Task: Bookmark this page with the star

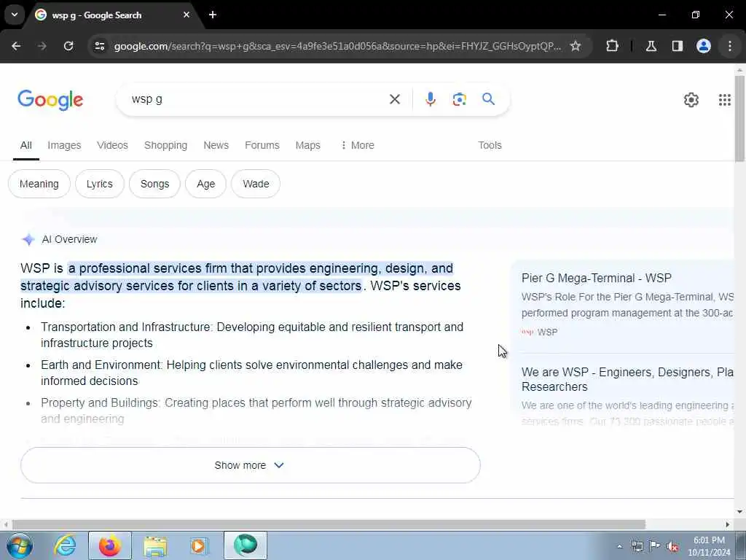Action: [576, 46]
